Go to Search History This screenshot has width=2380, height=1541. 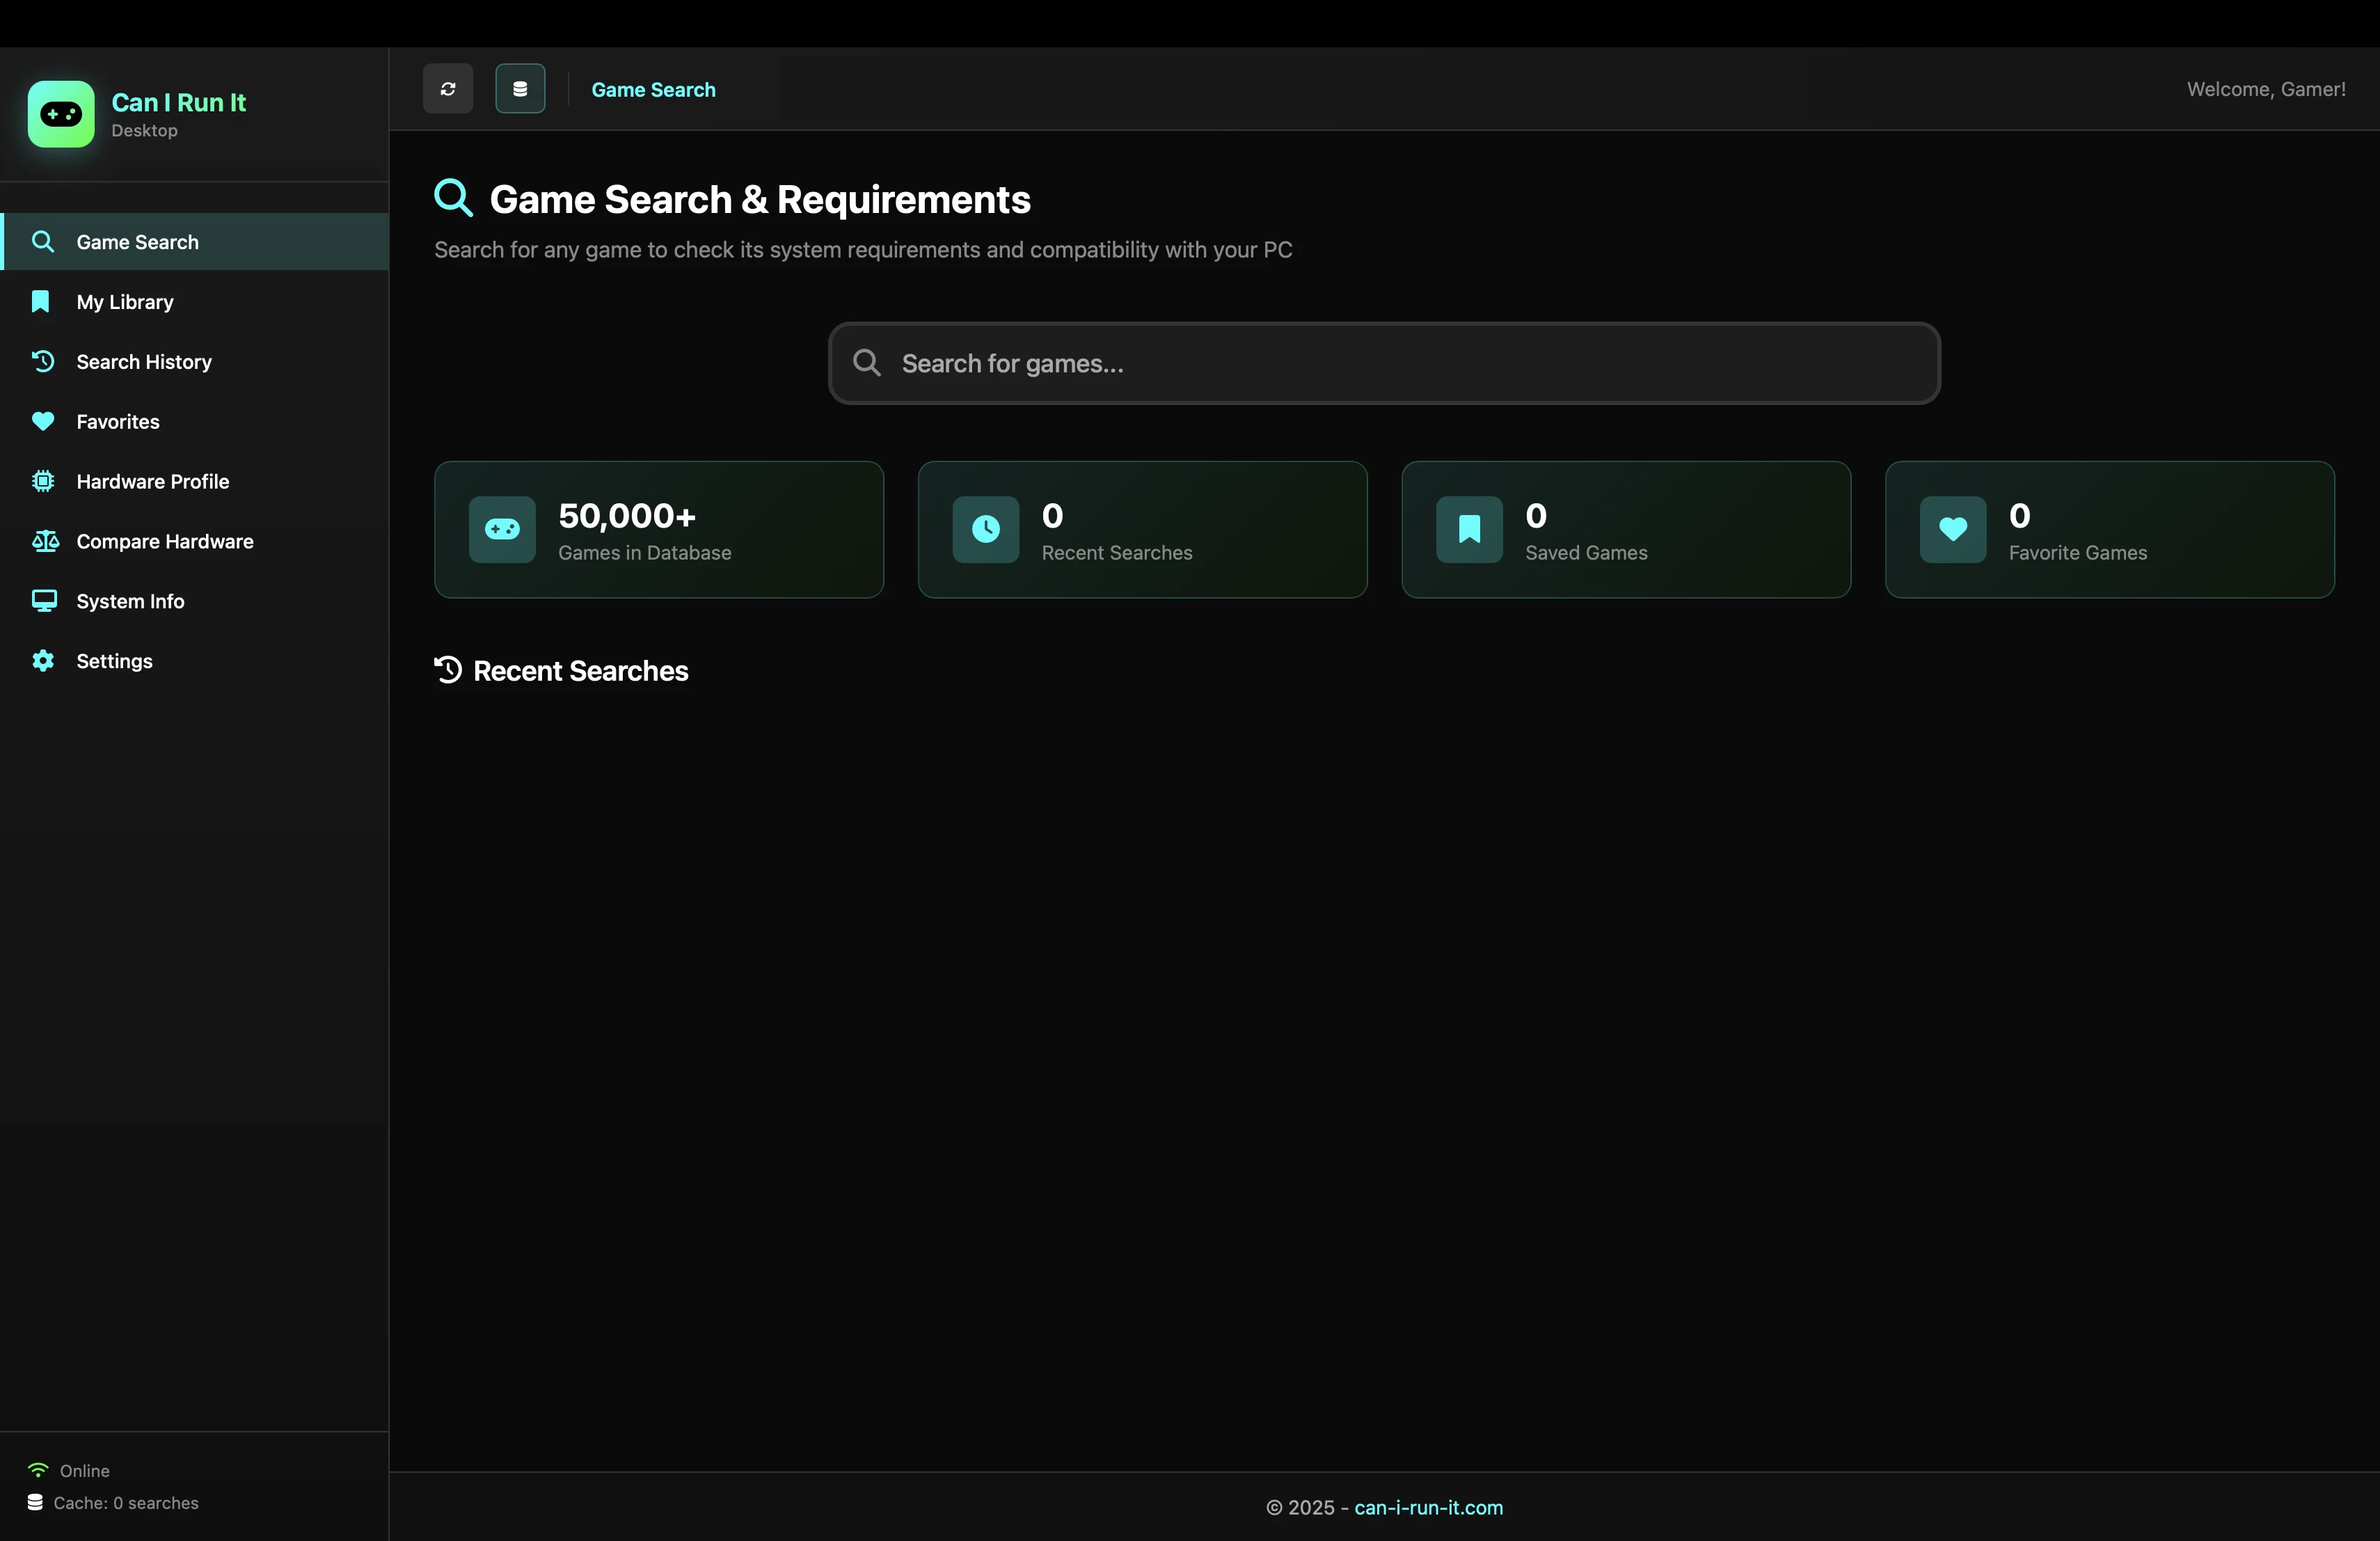[x=195, y=361]
